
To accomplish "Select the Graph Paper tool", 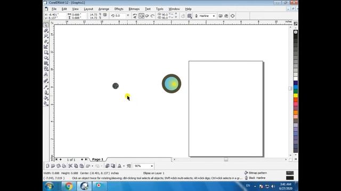I will click(x=46, y=63).
